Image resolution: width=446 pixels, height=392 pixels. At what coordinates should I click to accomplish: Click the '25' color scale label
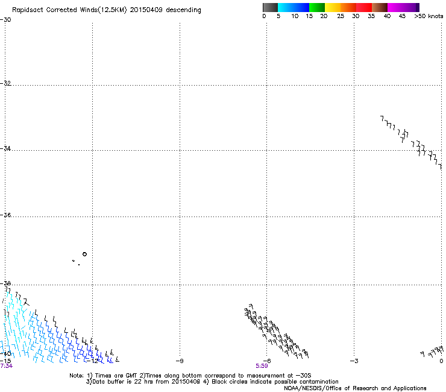(x=341, y=16)
